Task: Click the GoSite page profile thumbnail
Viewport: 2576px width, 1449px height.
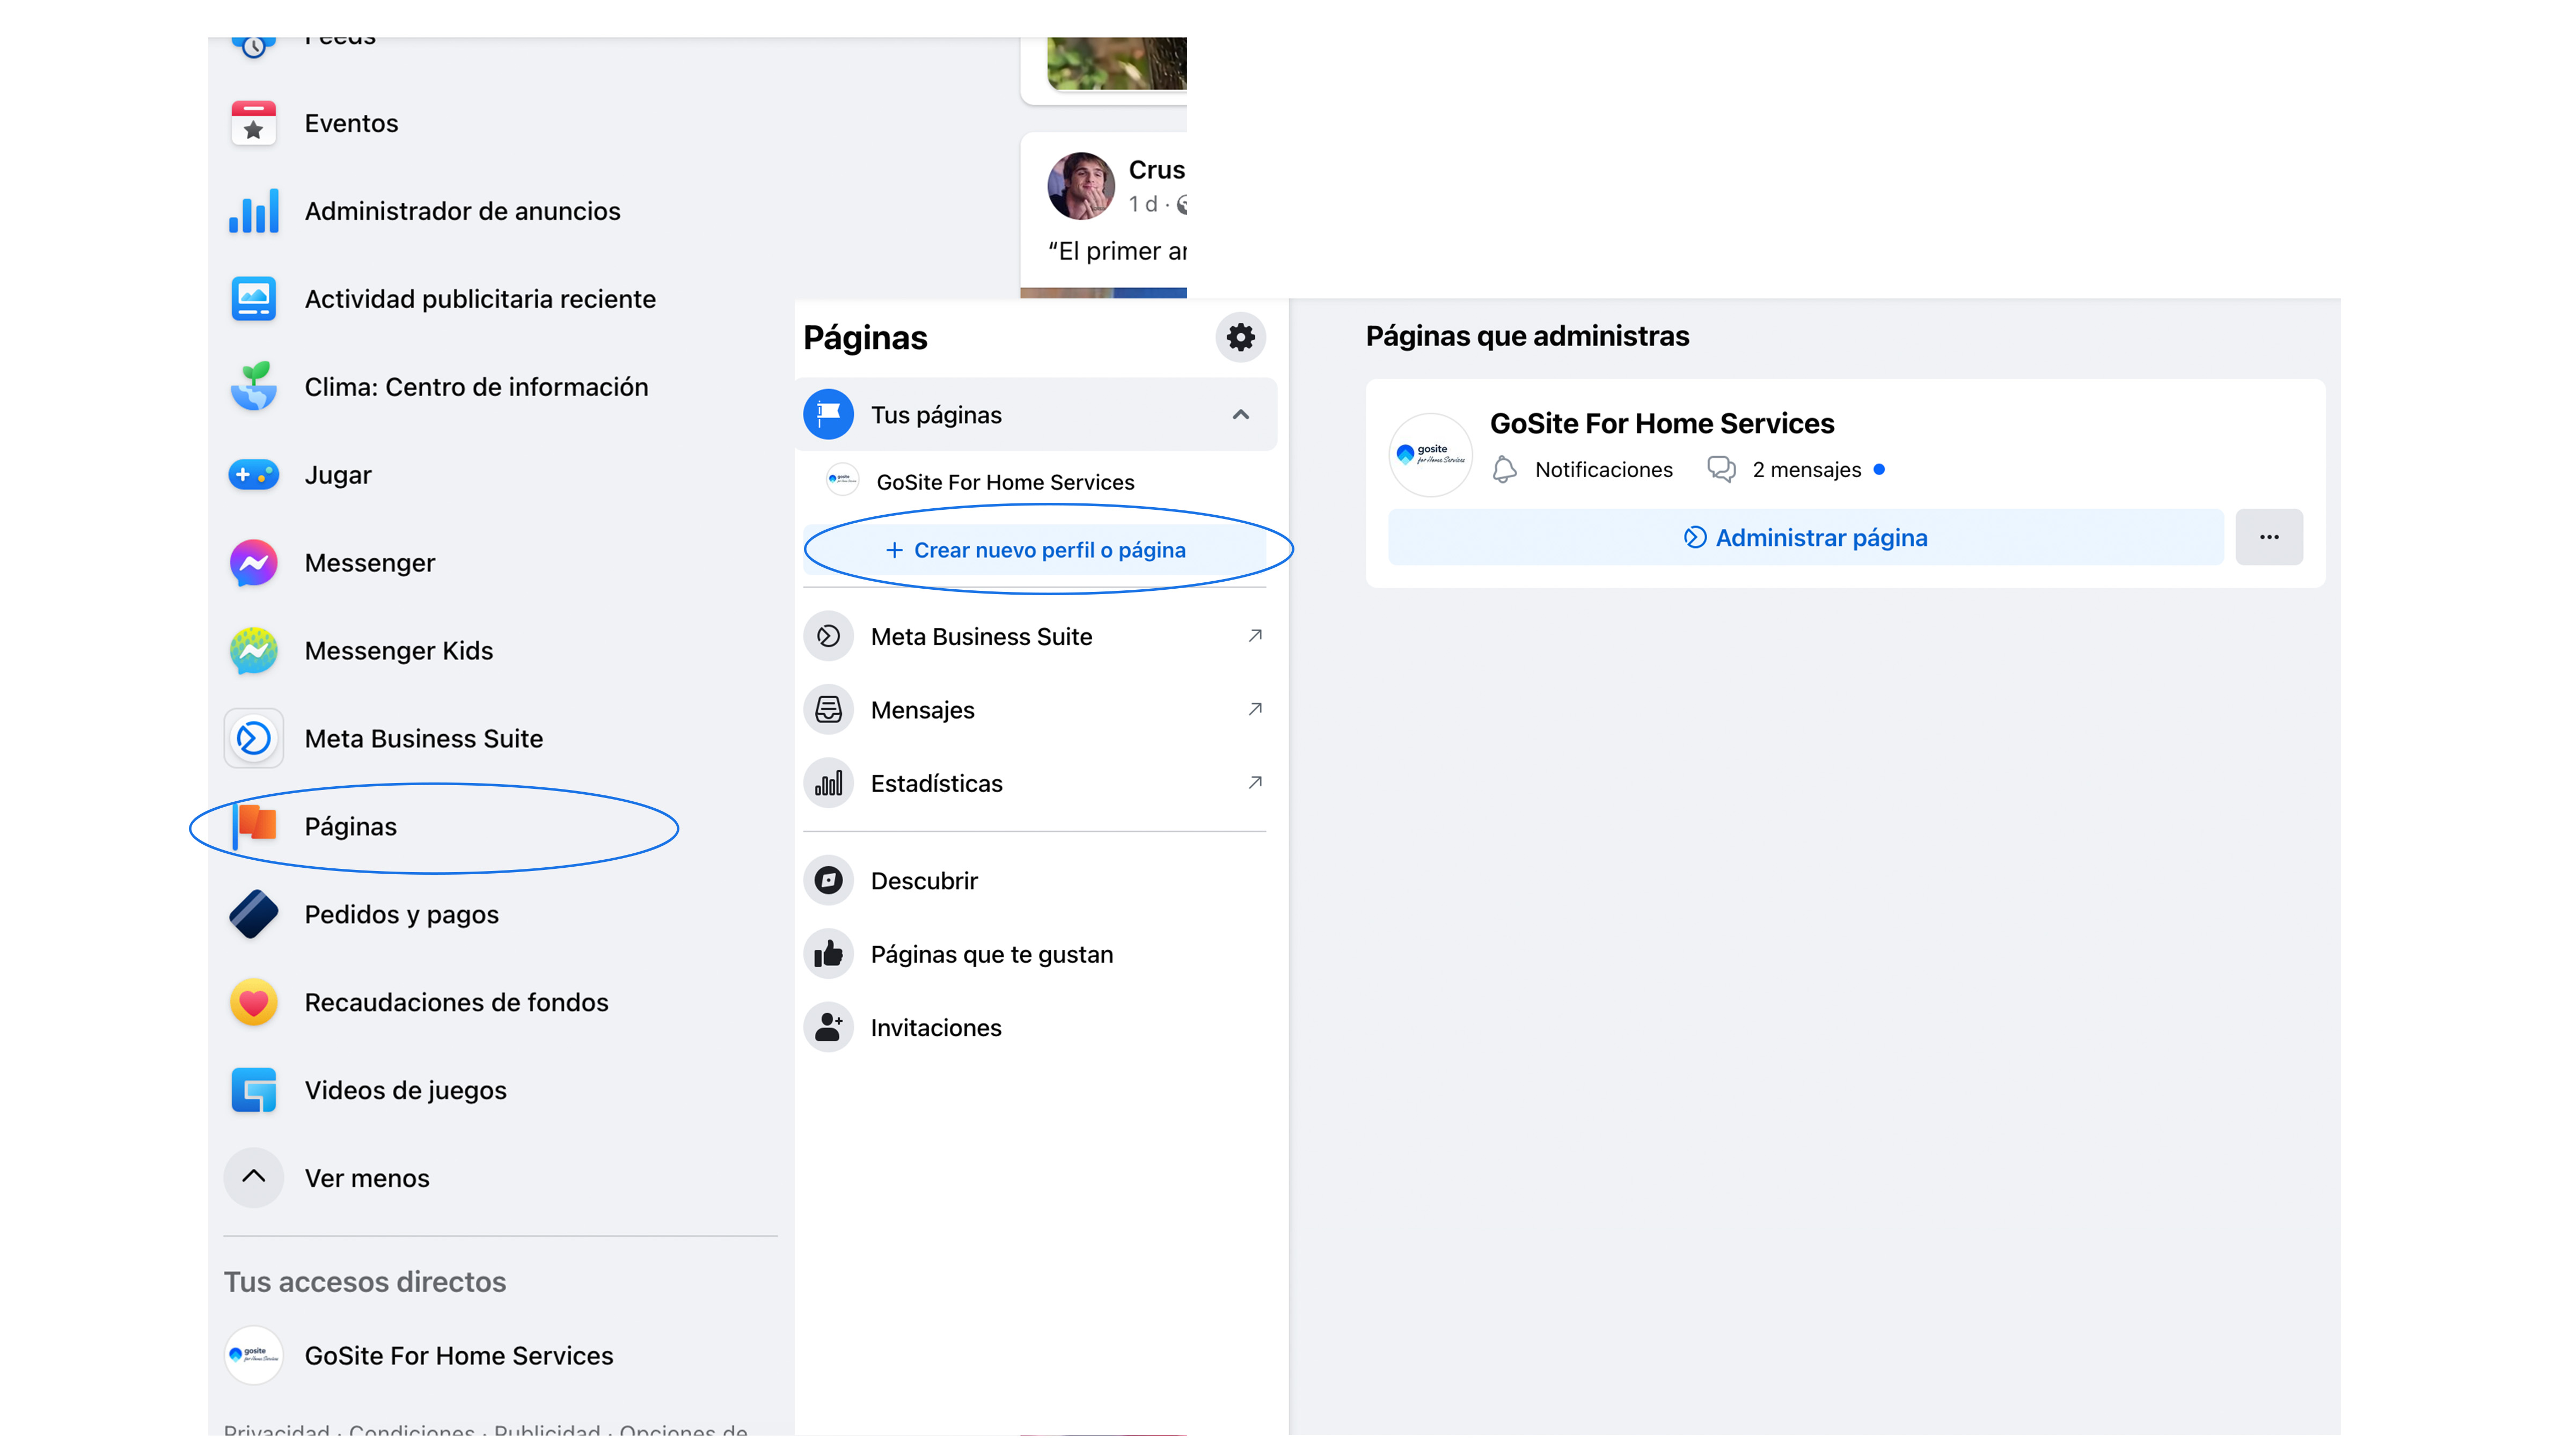Action: 1430,455
